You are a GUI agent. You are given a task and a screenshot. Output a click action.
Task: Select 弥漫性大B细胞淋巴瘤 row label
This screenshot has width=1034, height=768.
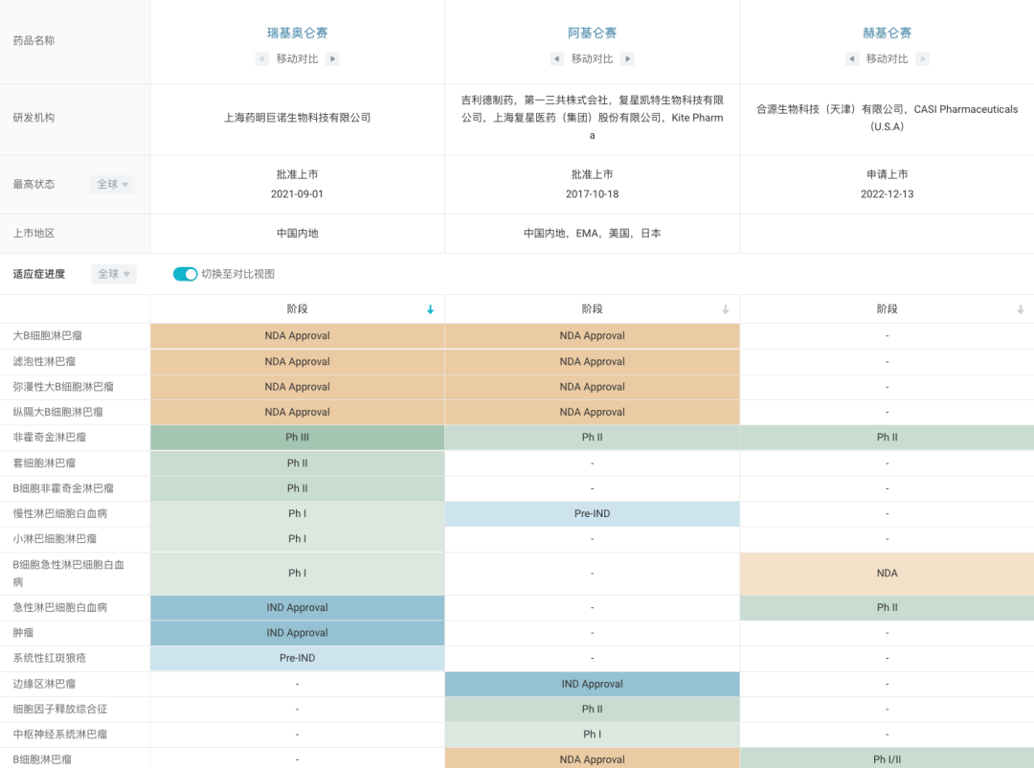63,387
